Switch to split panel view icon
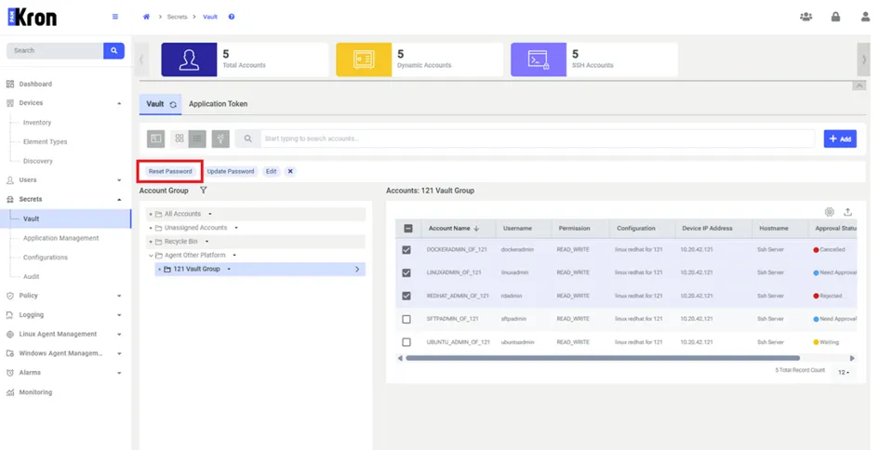The height and width of the screenshot is (450, 879). pos(156,139)
